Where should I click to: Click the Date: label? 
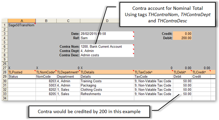click(75, 34)
